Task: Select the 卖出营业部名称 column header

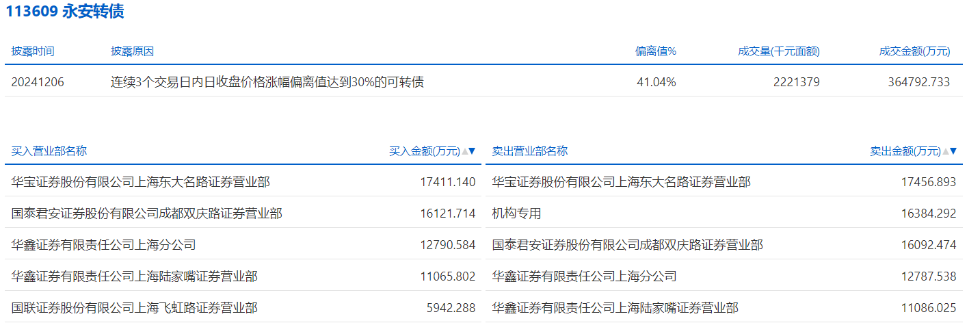Action: [530, 151]
